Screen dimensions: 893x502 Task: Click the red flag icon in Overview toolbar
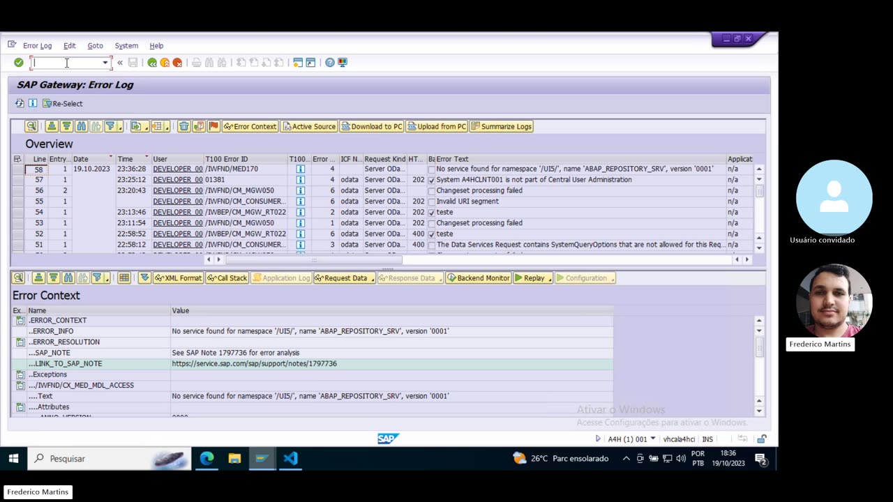coord(213,126)
